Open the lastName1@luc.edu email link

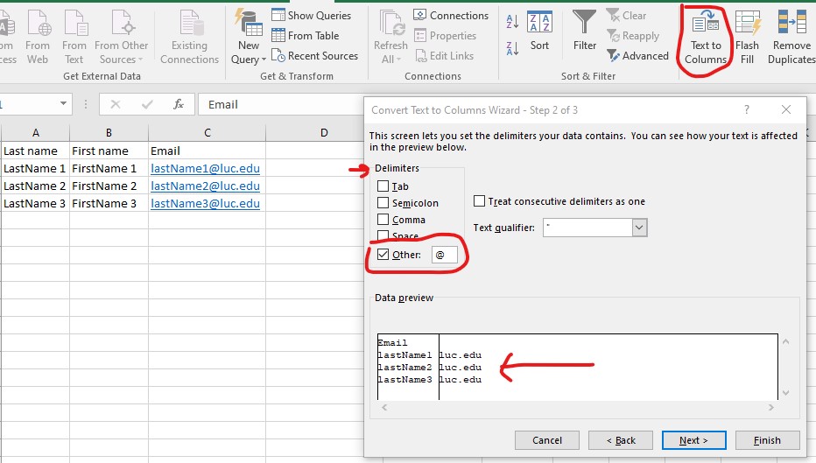205,168
